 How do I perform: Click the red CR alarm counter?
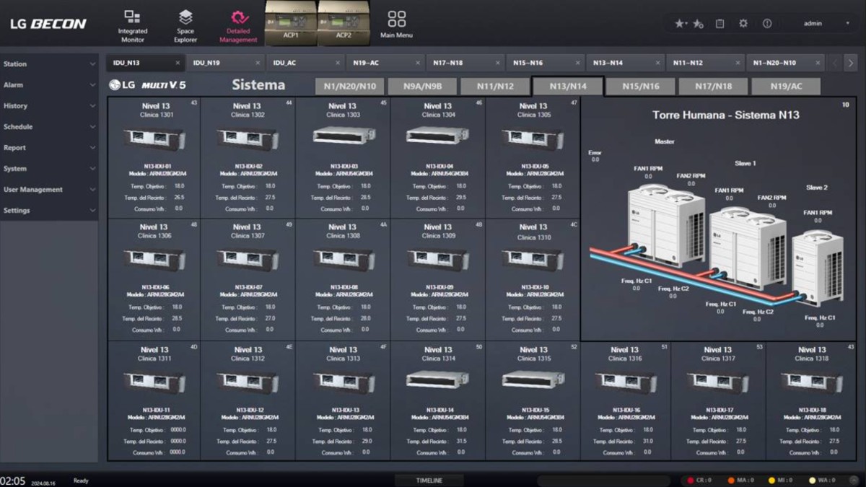point(699,481)
